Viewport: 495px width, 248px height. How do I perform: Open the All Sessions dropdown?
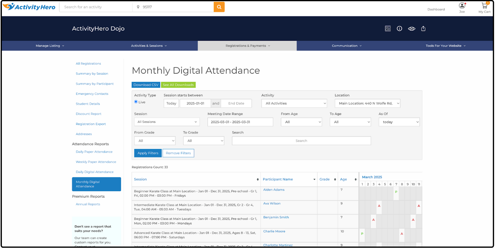(x=167, y=122)
